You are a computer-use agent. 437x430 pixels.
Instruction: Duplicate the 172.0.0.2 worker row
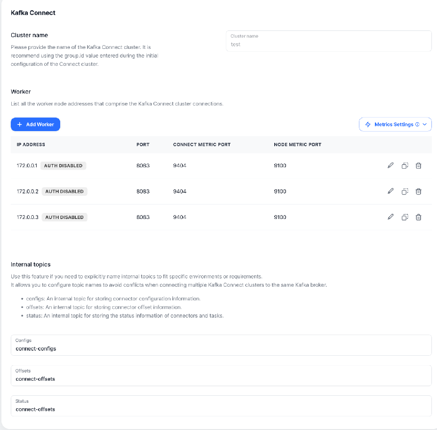[x=405, y=191]
